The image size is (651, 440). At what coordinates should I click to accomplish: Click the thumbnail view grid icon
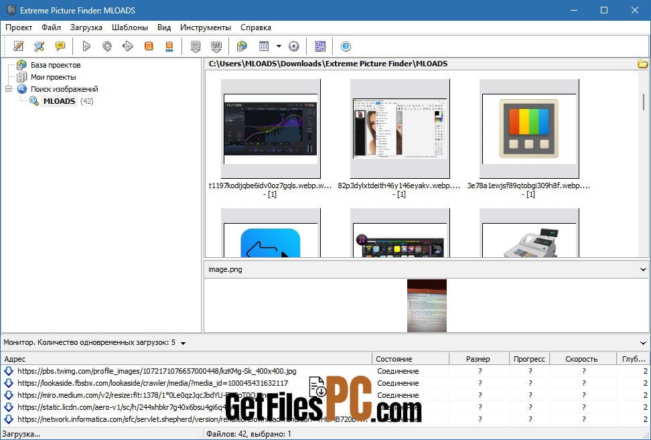tap(264, 46)
